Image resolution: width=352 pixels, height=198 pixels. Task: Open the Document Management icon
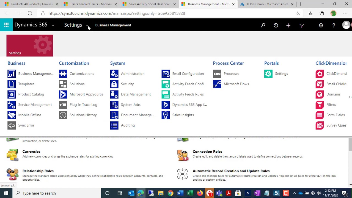(114, 115)
